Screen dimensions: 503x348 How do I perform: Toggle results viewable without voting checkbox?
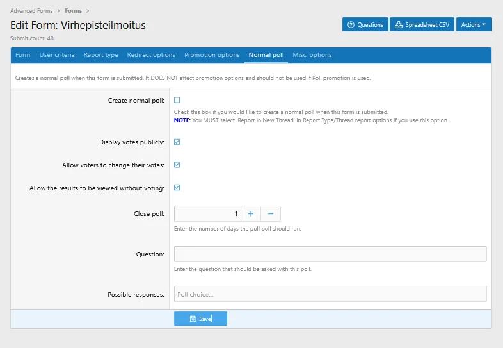coord(177,188)
